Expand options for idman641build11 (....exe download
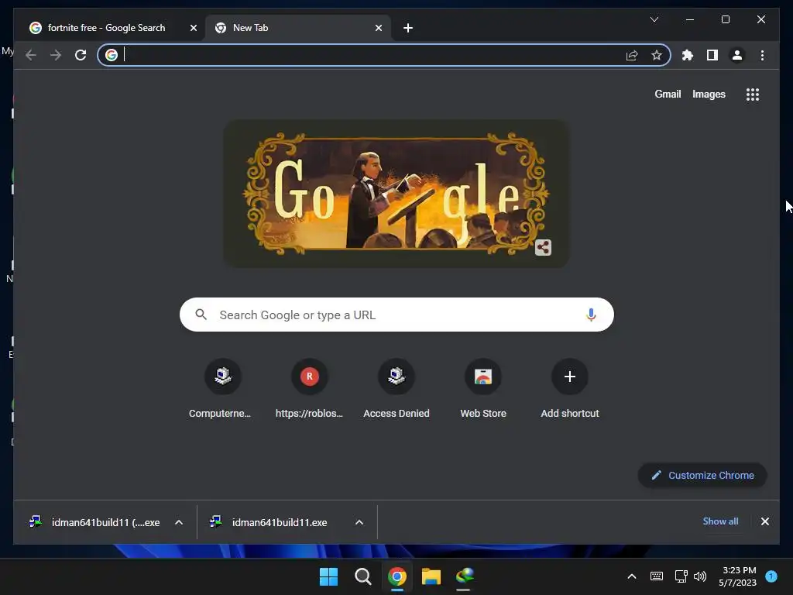 click(179, 522)
